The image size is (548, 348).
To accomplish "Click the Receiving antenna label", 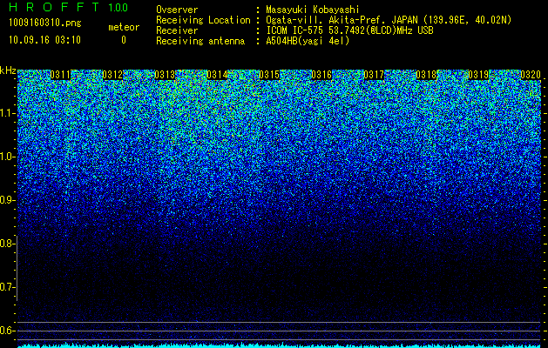I will 200,41.
